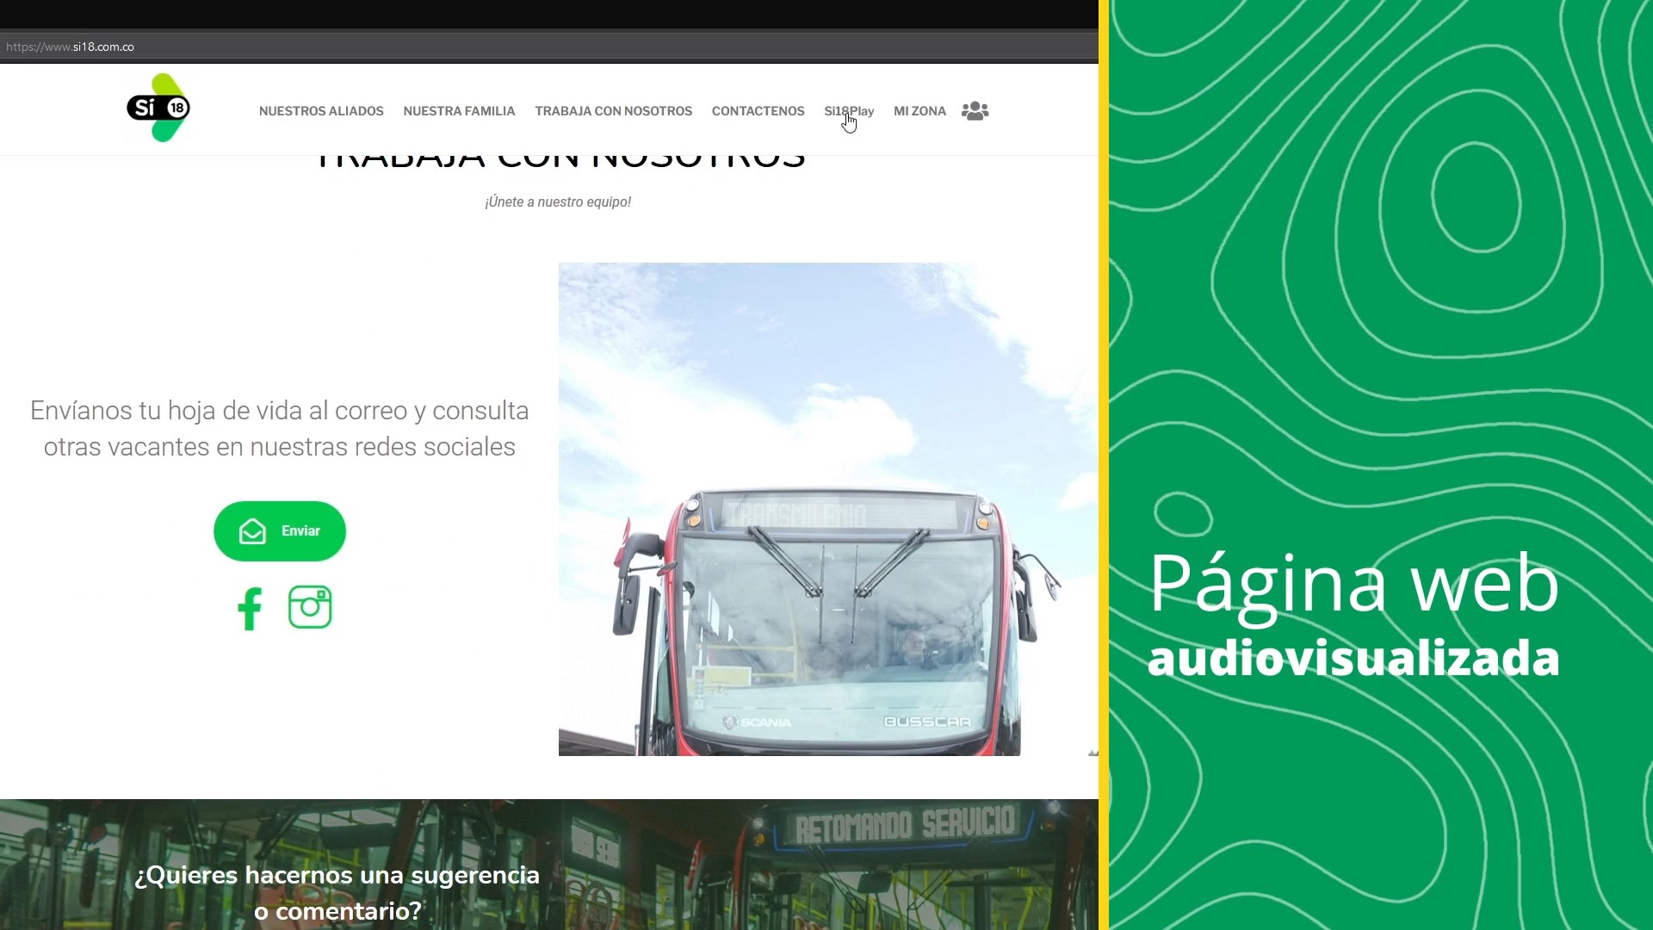Viewport: 1653px width, 930px height.
Task: Click the address bar showing si18.com.co
Action: [x=71, y=46]
